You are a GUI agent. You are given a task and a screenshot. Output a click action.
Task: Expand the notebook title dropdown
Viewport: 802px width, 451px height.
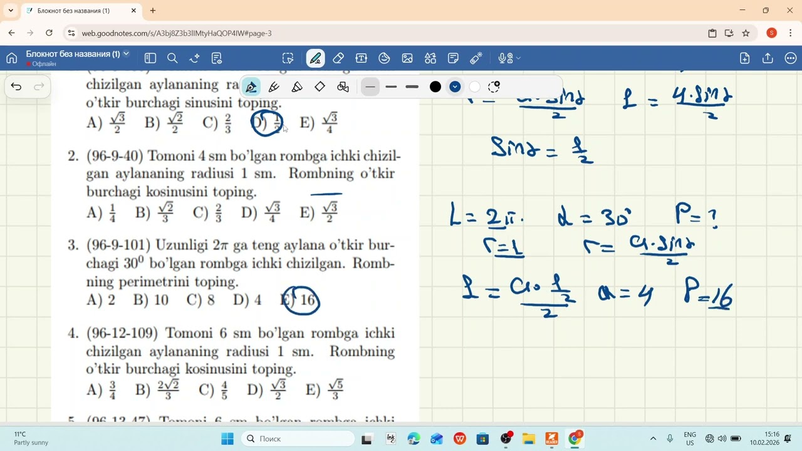click(x=126, y=54)
